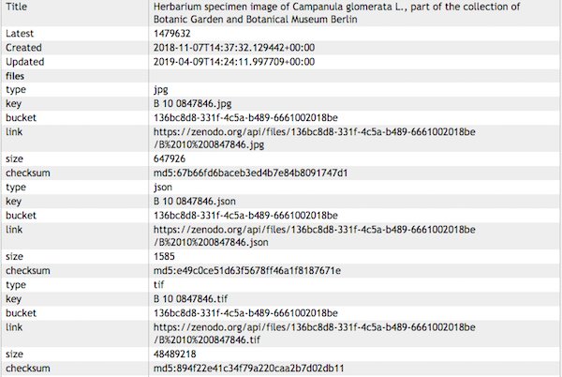This screenshot has width=562, height=377.
Task: Click the json file zenodo link URL
Action: 315,235
